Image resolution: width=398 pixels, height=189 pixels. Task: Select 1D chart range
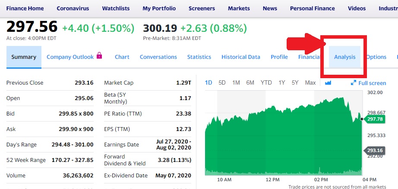[x=208, y=82]
